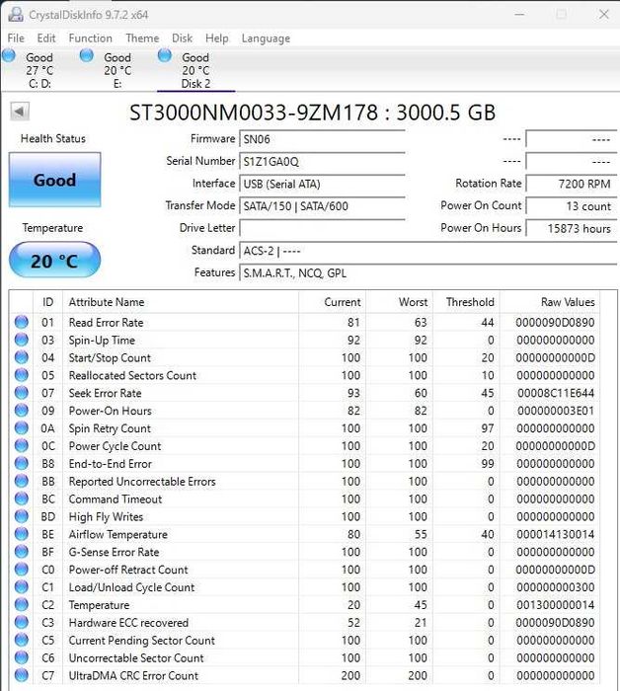Click the previous disk arrow button
The width and height of the screenshot is (620, 691).
[x=20, y=112]
